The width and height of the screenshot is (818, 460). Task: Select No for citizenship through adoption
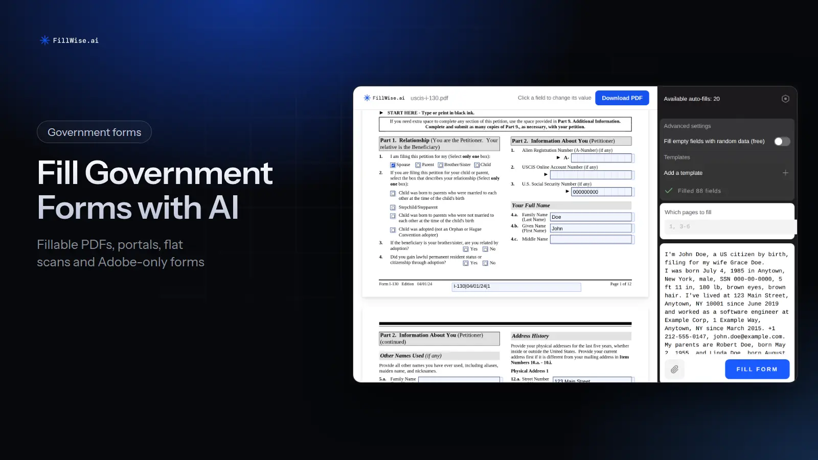pyautogui.click(x=485, y=263)
